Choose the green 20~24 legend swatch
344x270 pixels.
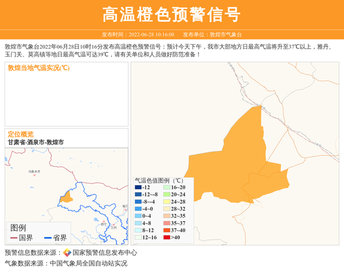coord(167,194)
